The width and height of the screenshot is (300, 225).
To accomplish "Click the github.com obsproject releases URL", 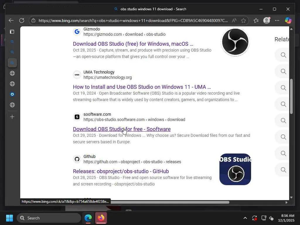I will pyautogui.click(x=132, y=162).
